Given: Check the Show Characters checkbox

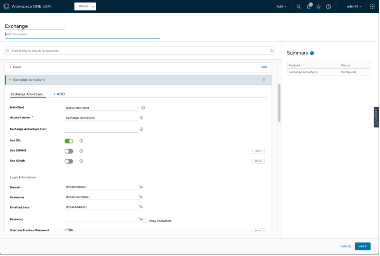Looking at the screenshot, I should pos(145,221).
